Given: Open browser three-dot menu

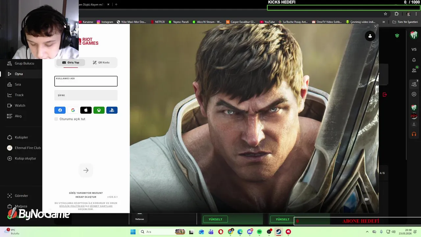Looking at the screenshot, I should click(417, 14).
